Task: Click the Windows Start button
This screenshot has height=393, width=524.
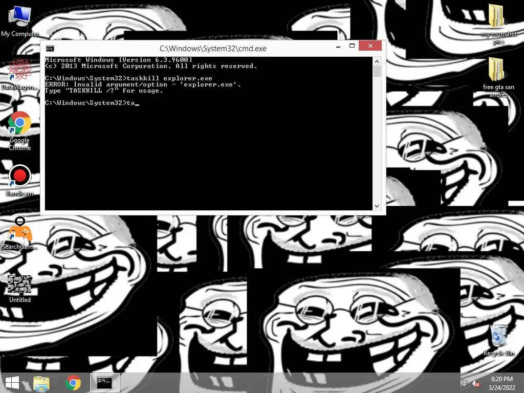Action: (12, 383)
